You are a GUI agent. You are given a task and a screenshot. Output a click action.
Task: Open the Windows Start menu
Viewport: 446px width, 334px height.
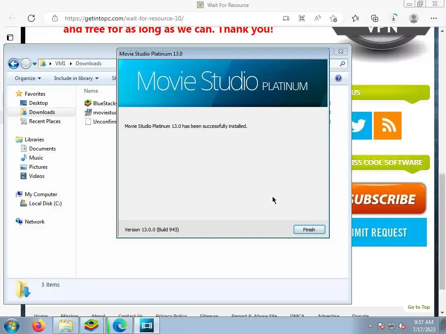point(11,325)
